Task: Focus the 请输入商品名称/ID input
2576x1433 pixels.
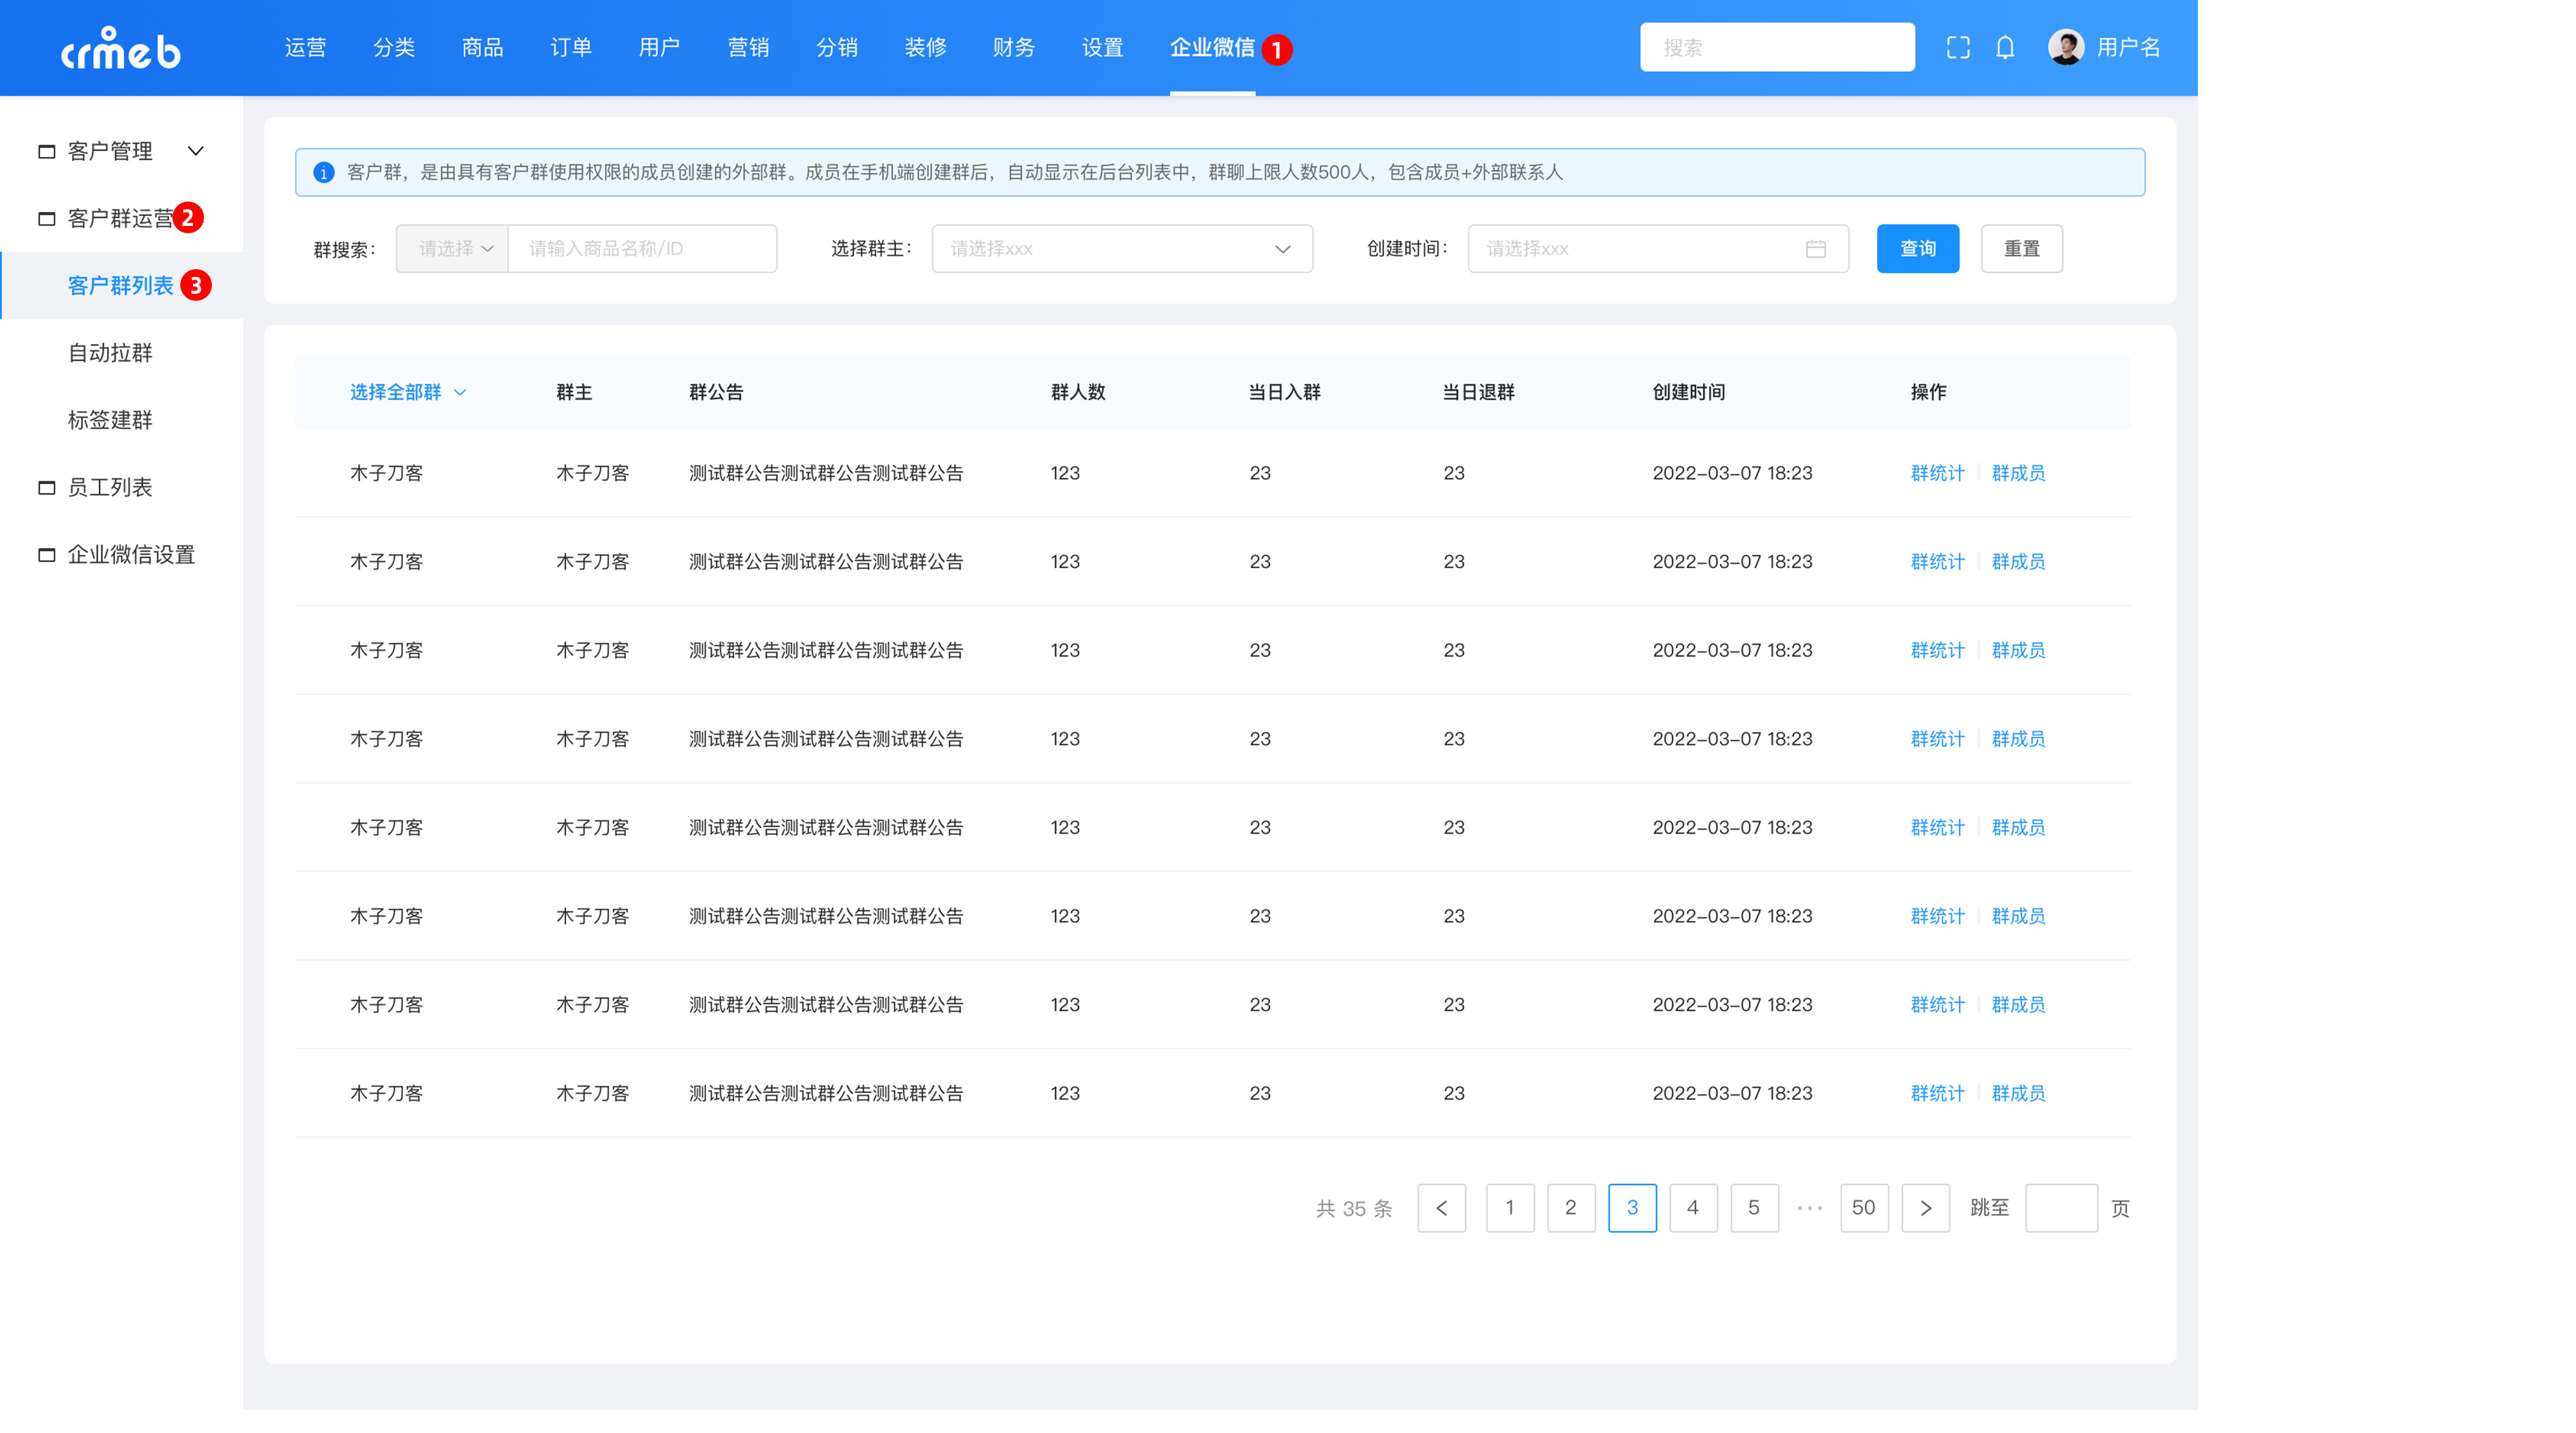Action: point(642,248)
